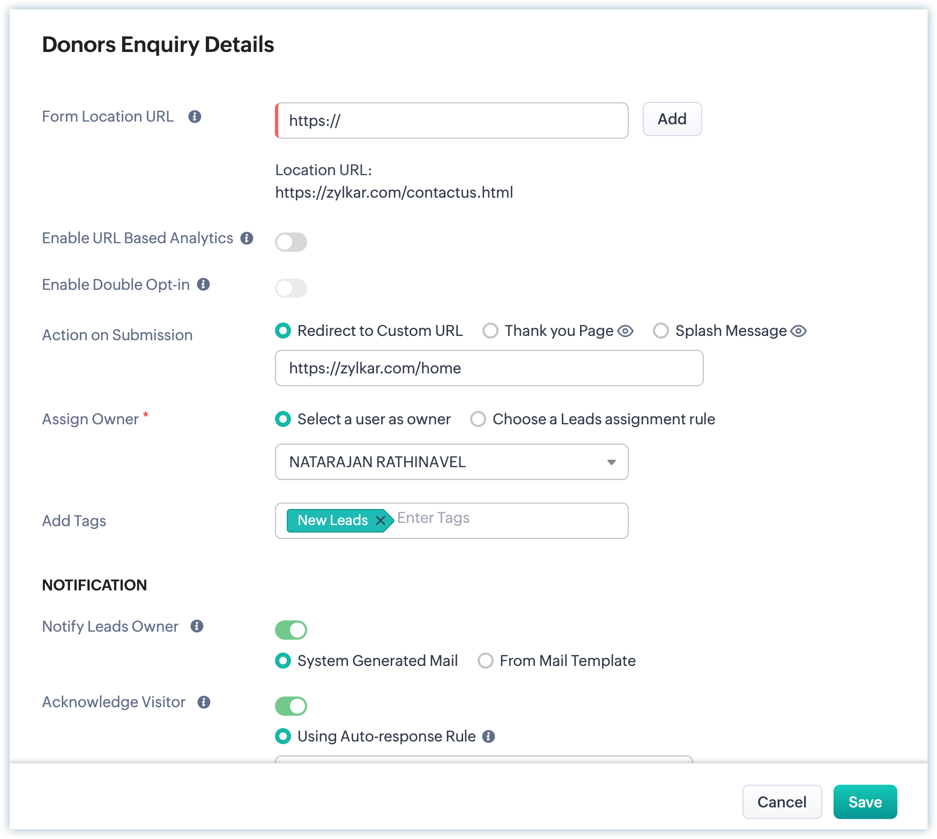937x839 pixels.
Task: Enable URL Based Analytics toggle
Action: [291, 242]
